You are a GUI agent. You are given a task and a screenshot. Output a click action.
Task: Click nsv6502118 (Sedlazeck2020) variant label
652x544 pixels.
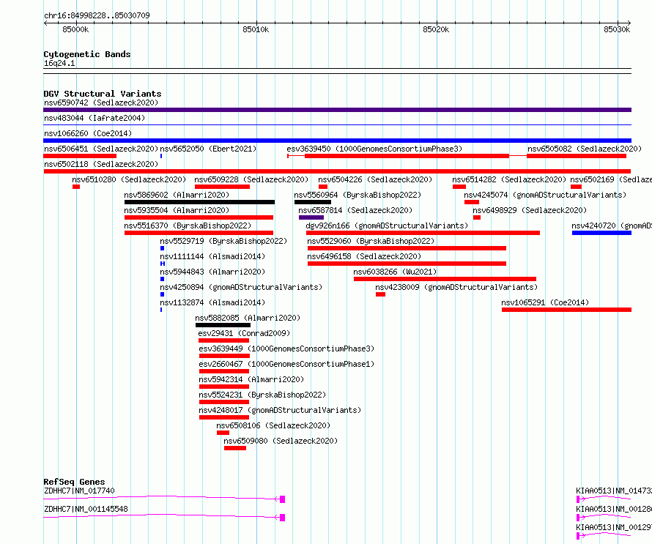pos(101,164)
